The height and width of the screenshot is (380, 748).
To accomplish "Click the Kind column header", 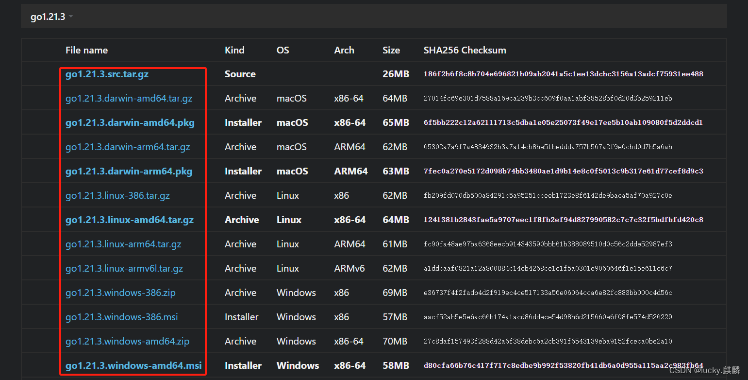I will 234,50.
